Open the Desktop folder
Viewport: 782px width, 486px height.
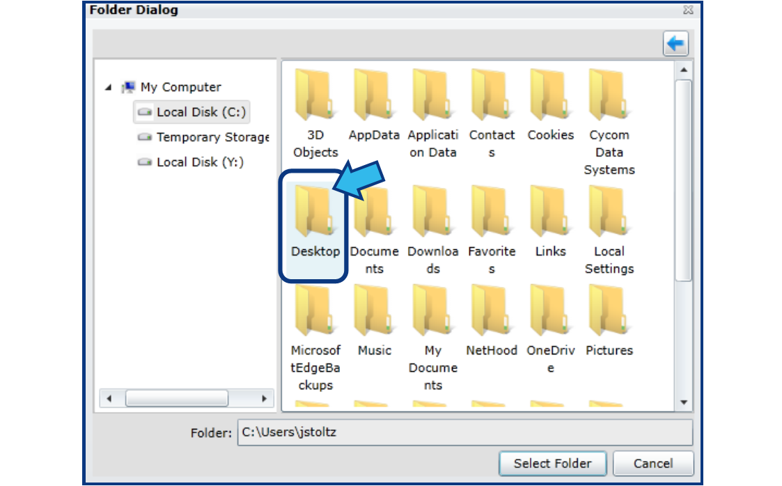(313, 216)
